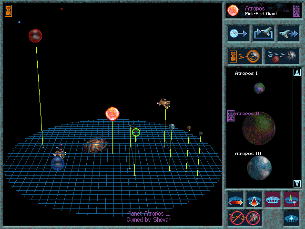Toggle the grid display icon

click(273, 199)
